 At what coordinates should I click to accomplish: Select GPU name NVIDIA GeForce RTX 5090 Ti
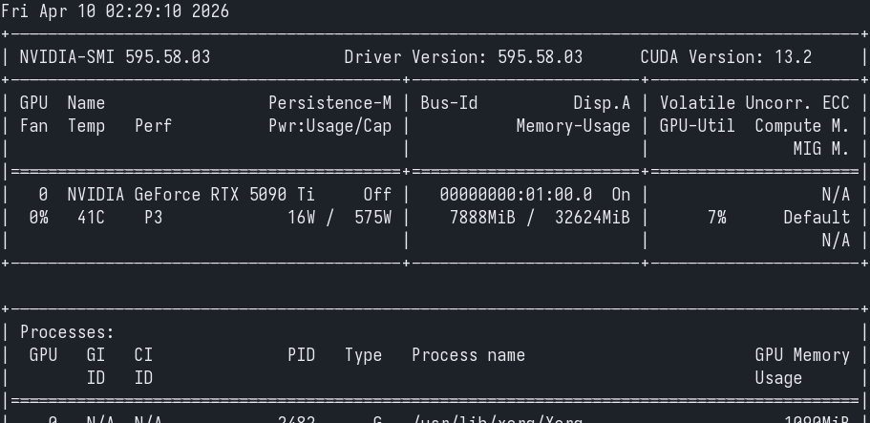pos(191,194)
